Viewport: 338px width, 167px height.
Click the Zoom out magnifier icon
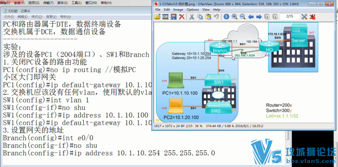pyautogui.click(x=242, y=17)
